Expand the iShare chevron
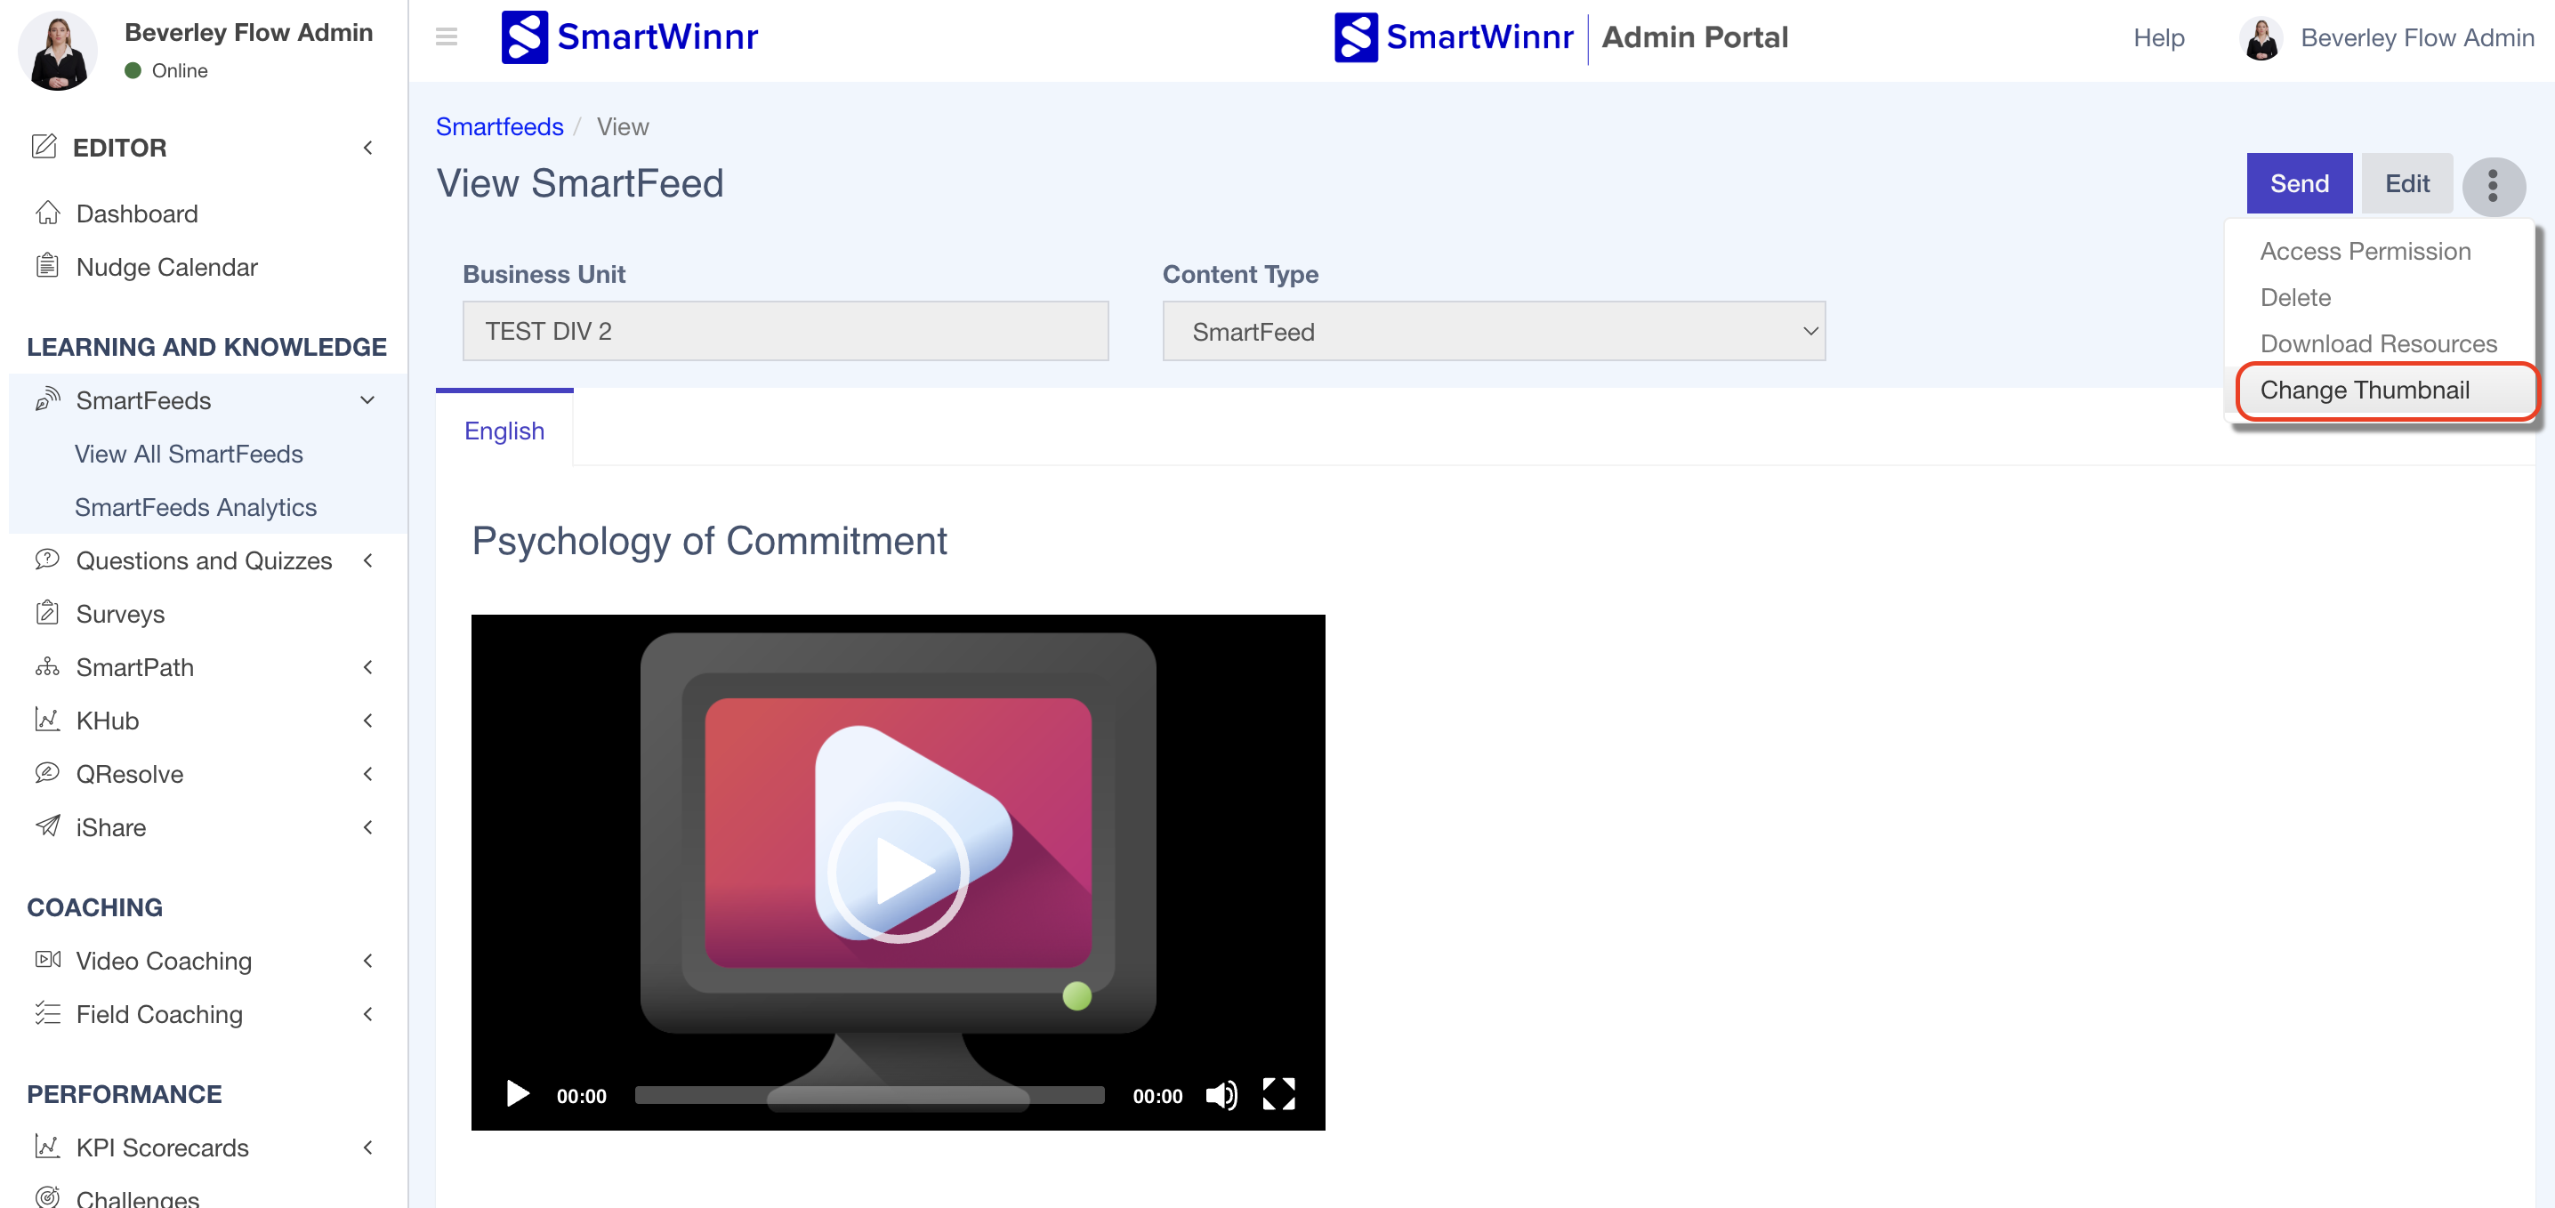This screenshot has height=1208, width=2555. click(x=368, y=827)
